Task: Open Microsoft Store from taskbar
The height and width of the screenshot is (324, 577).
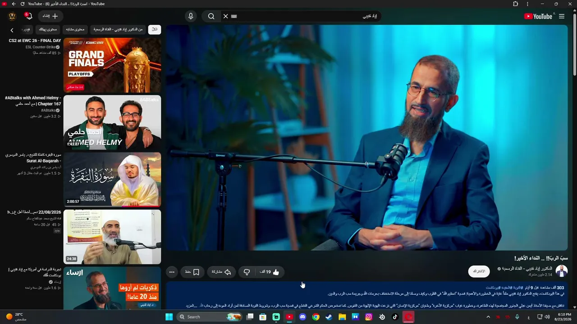Action: (x=263, y=317)
